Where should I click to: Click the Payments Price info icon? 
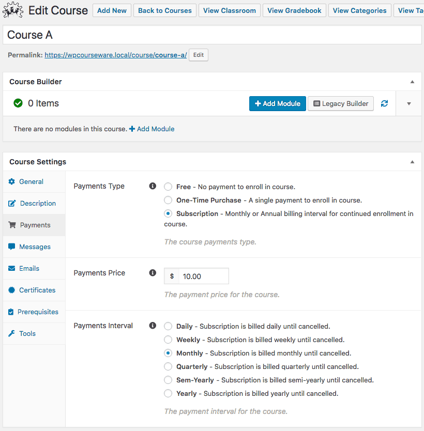[x=153, y=273]
